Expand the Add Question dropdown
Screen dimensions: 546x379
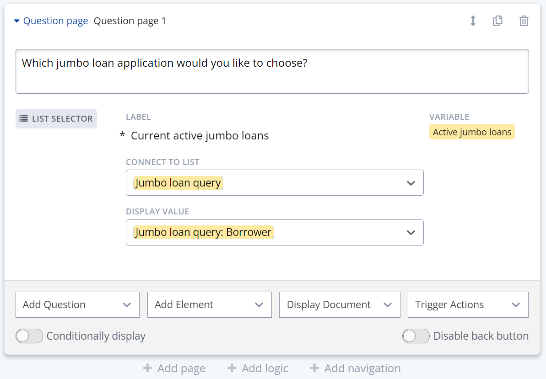click(77, 305)
